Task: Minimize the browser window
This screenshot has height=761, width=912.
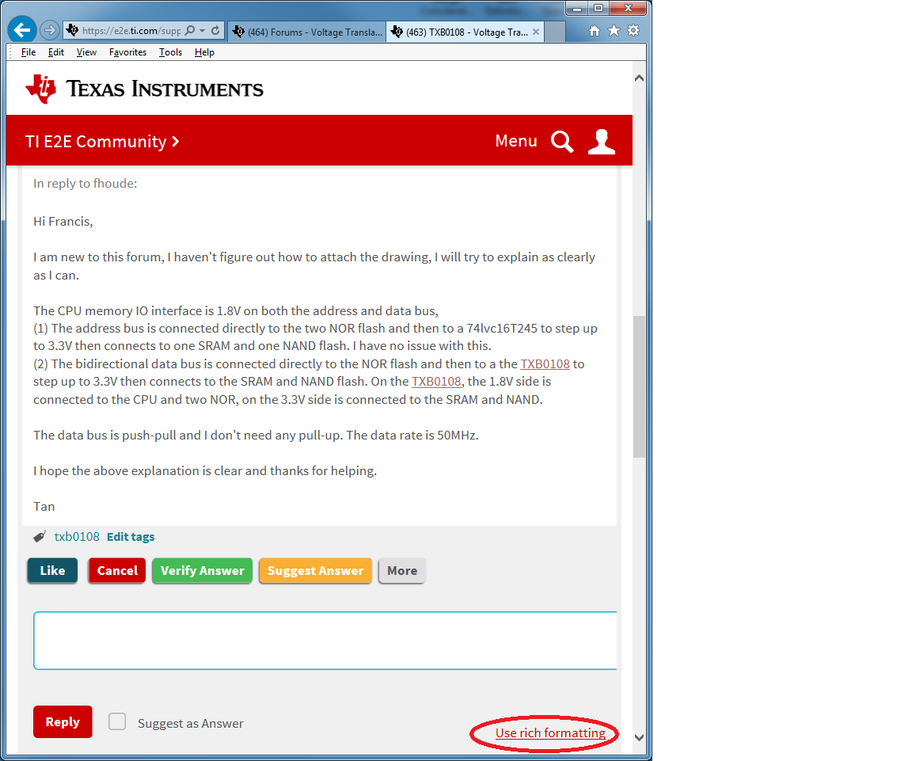Action: (577, 8)
